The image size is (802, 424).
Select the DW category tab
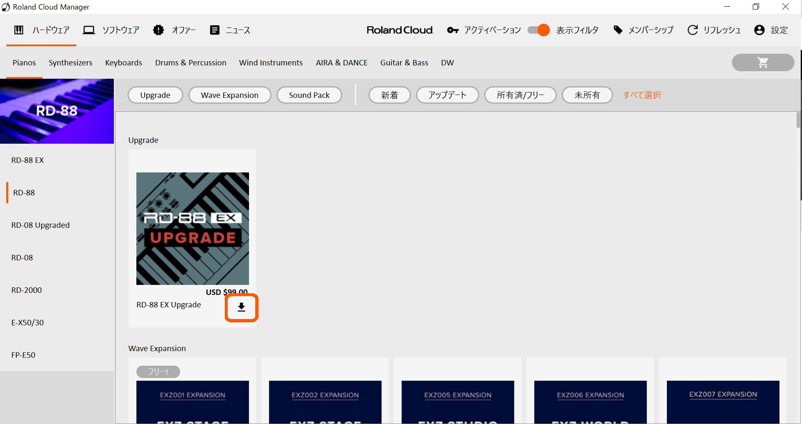coord(448,62)
